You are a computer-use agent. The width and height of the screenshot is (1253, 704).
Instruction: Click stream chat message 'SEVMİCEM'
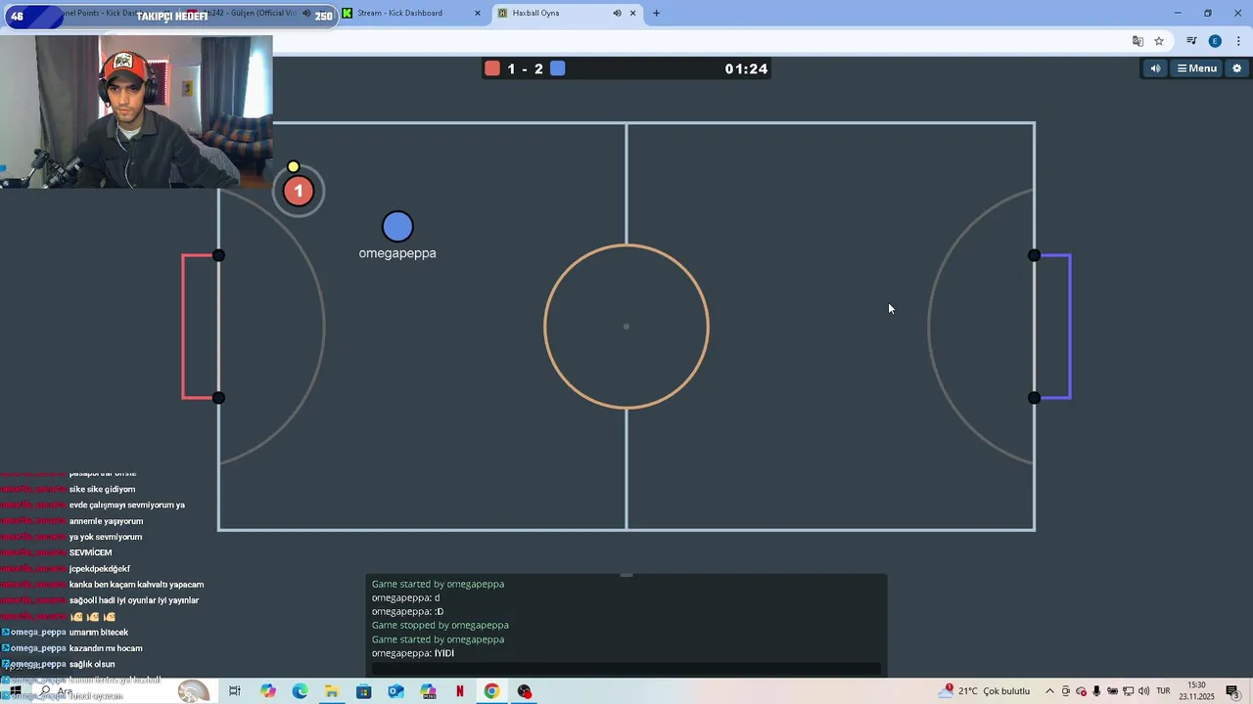click(x=90, y=552)
